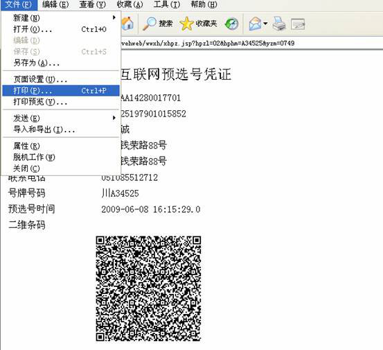Click the value AA14280017701
The width and height of the screenshot is (383, 350).
click(x=151, y=98)
